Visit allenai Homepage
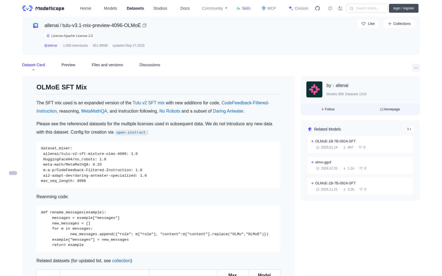442x276 pixels. pyautogui.click(x=390, y=109)
